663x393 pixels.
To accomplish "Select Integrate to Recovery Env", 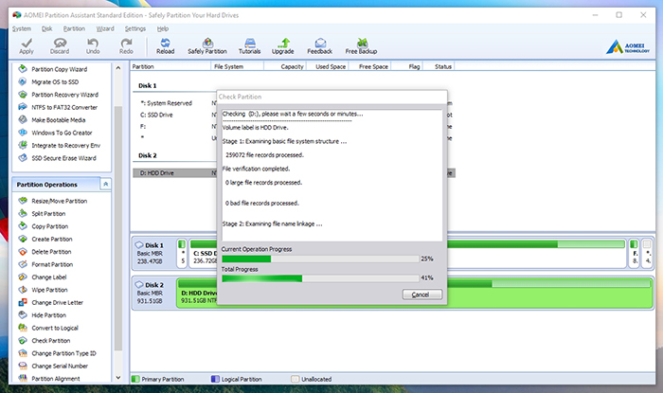I will click(60, 145).
